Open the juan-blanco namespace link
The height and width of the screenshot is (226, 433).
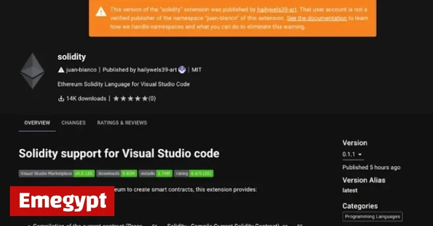tap(81, 70)
